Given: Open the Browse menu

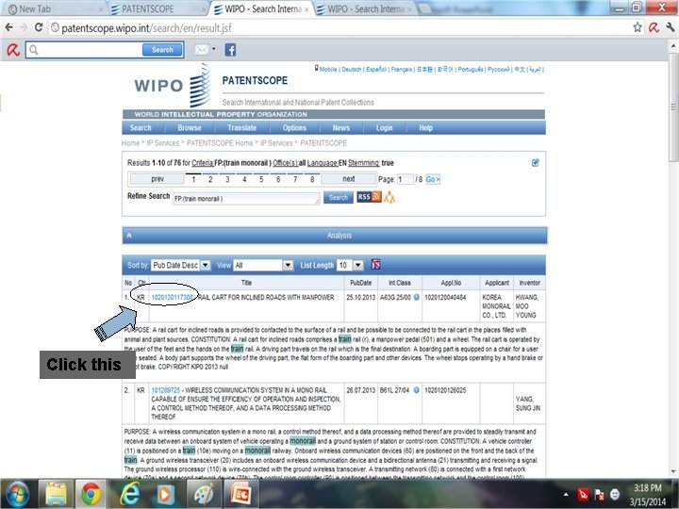Looking at the screenshot, I should tap(190, 127).
